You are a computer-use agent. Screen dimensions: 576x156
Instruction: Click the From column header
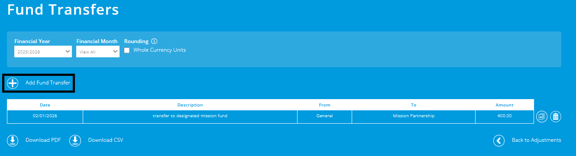[324, 105]
